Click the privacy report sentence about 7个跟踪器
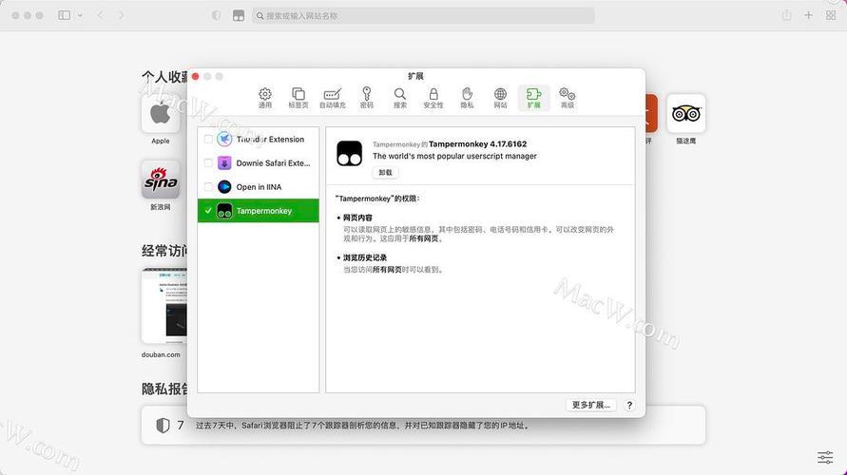Image resolution: width=847 pixels, height=475 pixels. coord(362,426)
